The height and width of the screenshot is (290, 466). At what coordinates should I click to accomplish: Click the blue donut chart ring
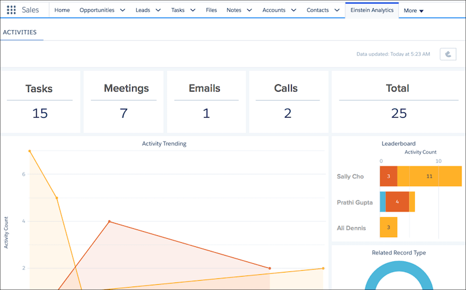pyautogui.click(x=399, y=267)
